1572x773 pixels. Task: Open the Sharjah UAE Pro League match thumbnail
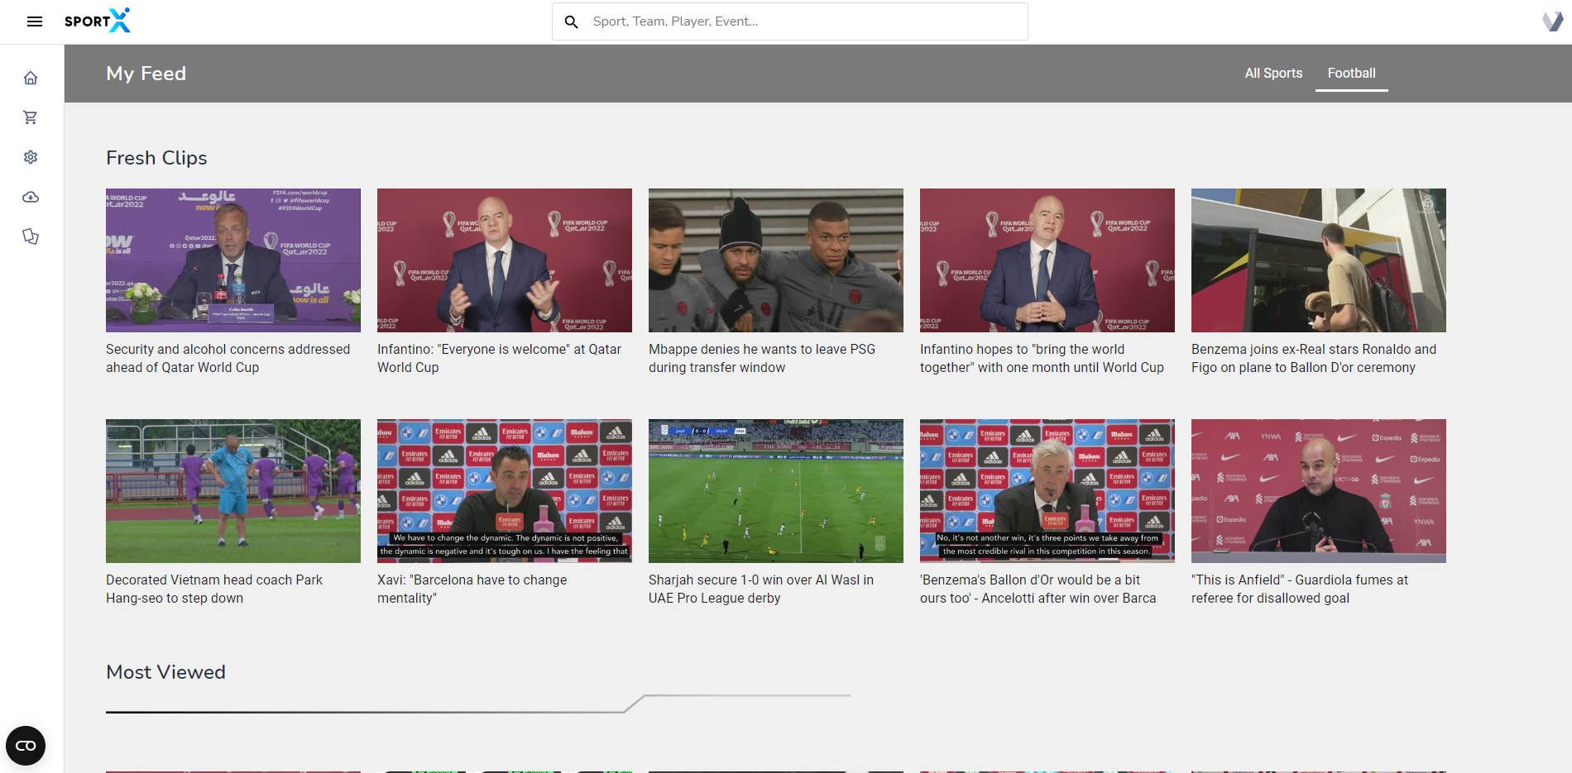pyautogui.click(x=775, y=490)
